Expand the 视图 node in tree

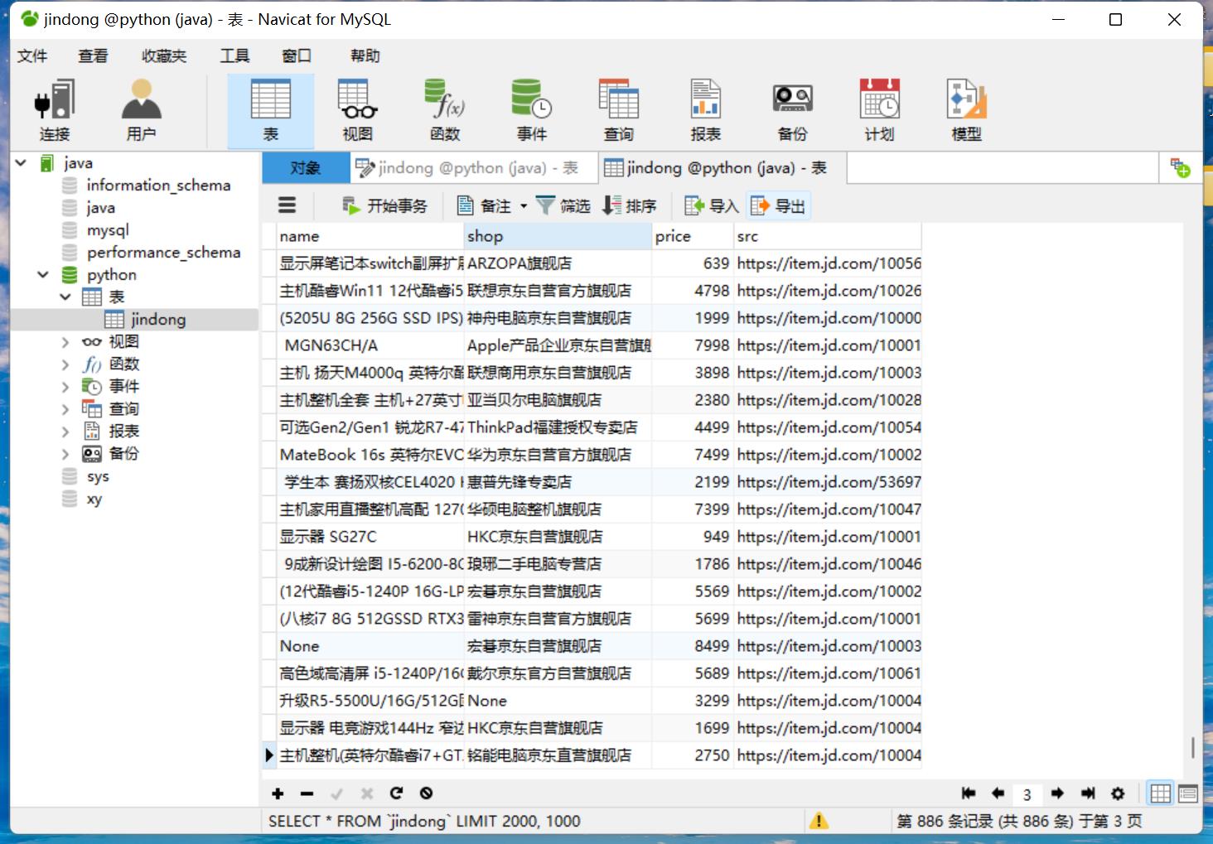pyautogui.click(x=65, y=341)
